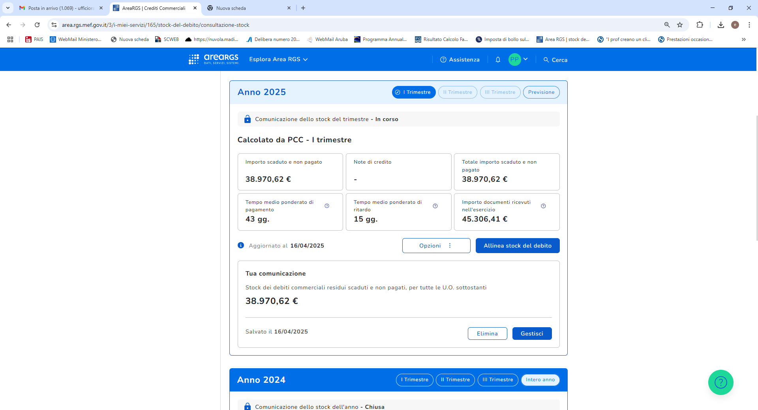
Task: Show info for Importo documenti ricevuti nell'esercizio
Action: tap(543, 206)
